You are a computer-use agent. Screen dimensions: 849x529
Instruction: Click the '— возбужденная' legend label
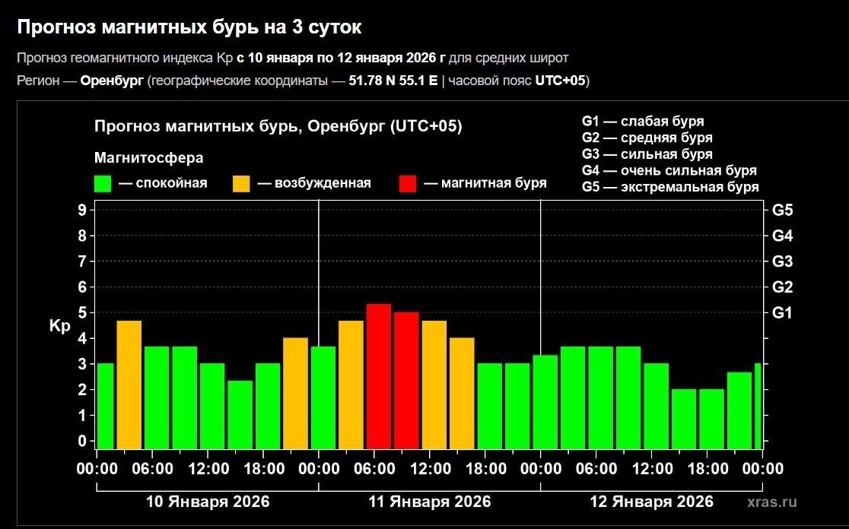coord(314,183)
